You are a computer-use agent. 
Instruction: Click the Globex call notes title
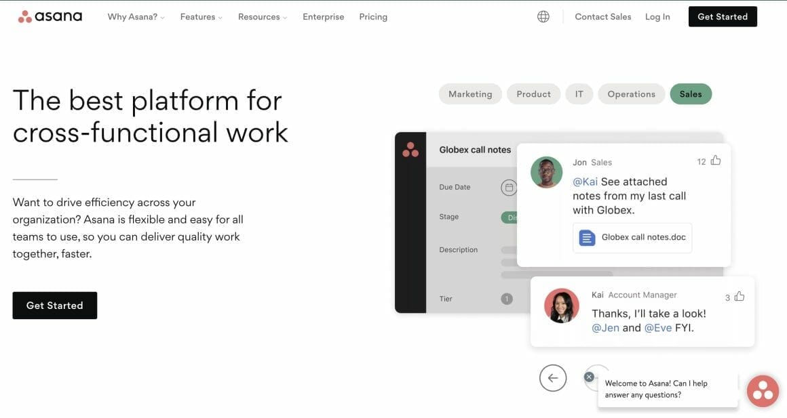(475, 150)
